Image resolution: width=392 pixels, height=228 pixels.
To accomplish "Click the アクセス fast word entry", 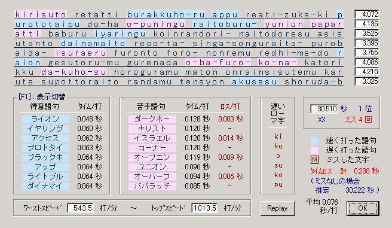I will coord(45,138).
